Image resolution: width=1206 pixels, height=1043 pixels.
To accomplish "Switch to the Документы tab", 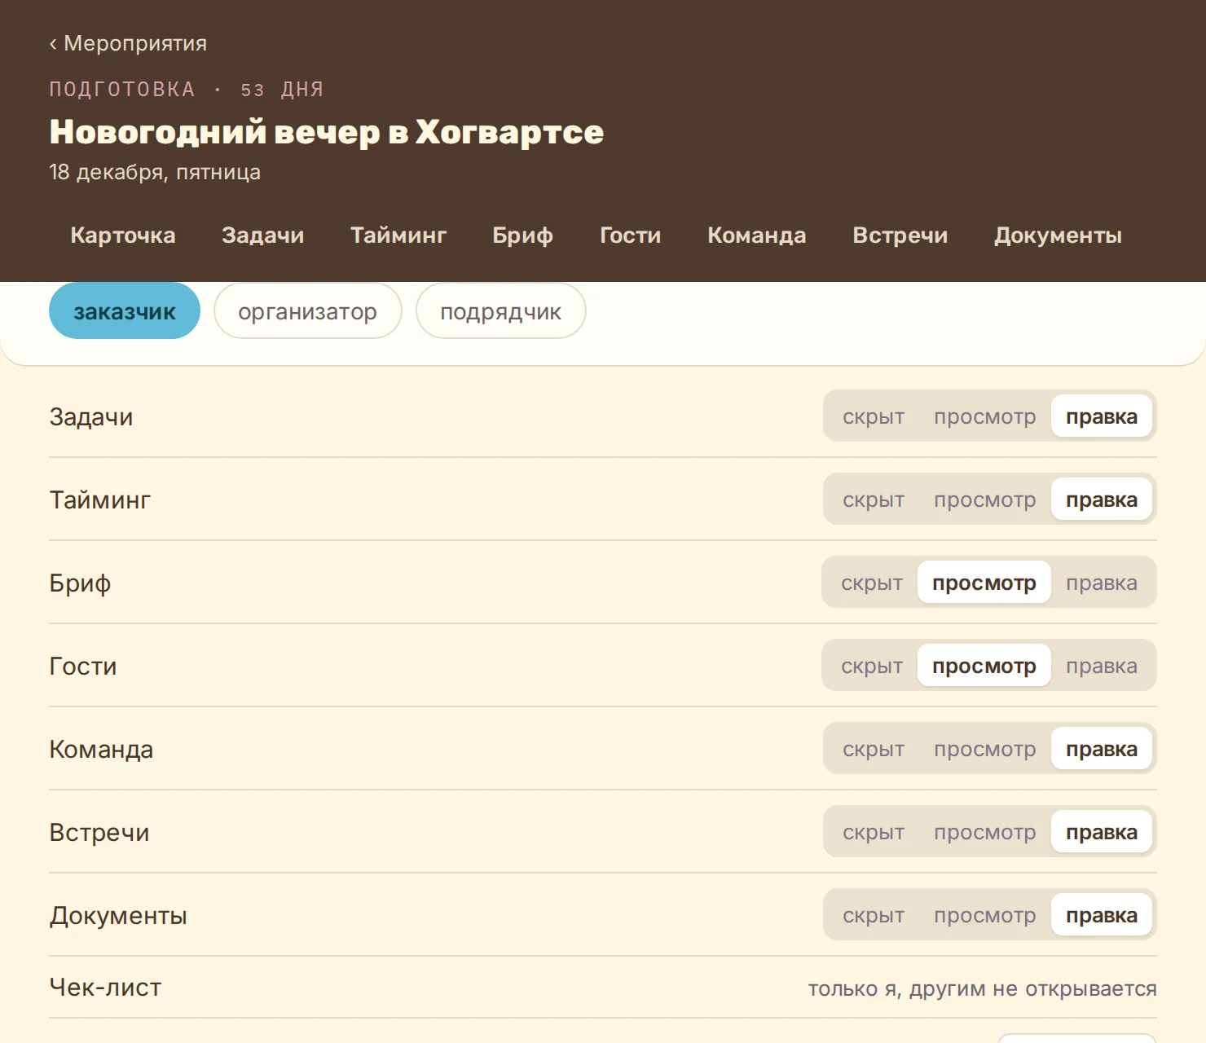I will pos(1059,235).
